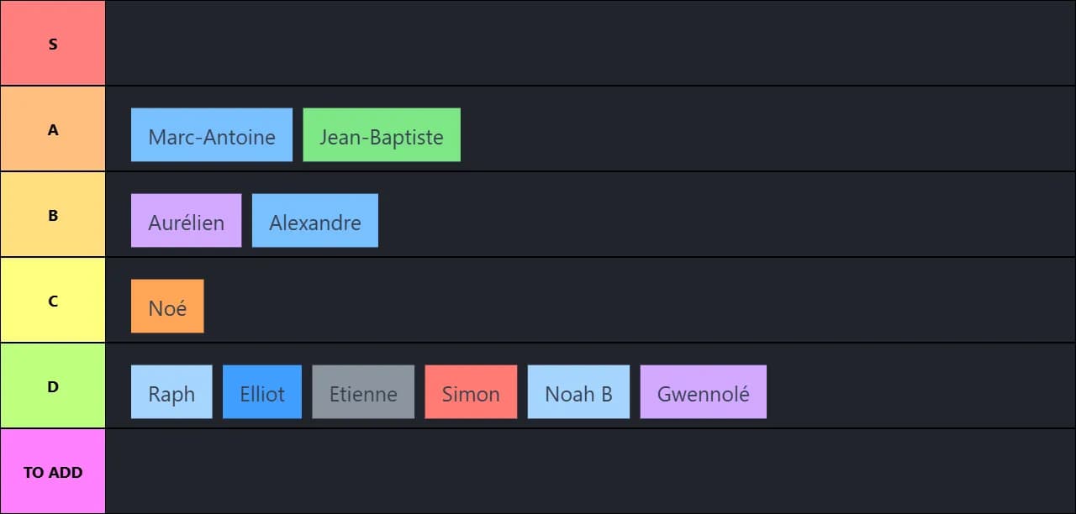The height and width of the screenshot is (514, 1076).
Task: Click the Noé tile in tier C
Action: (167, 306)
